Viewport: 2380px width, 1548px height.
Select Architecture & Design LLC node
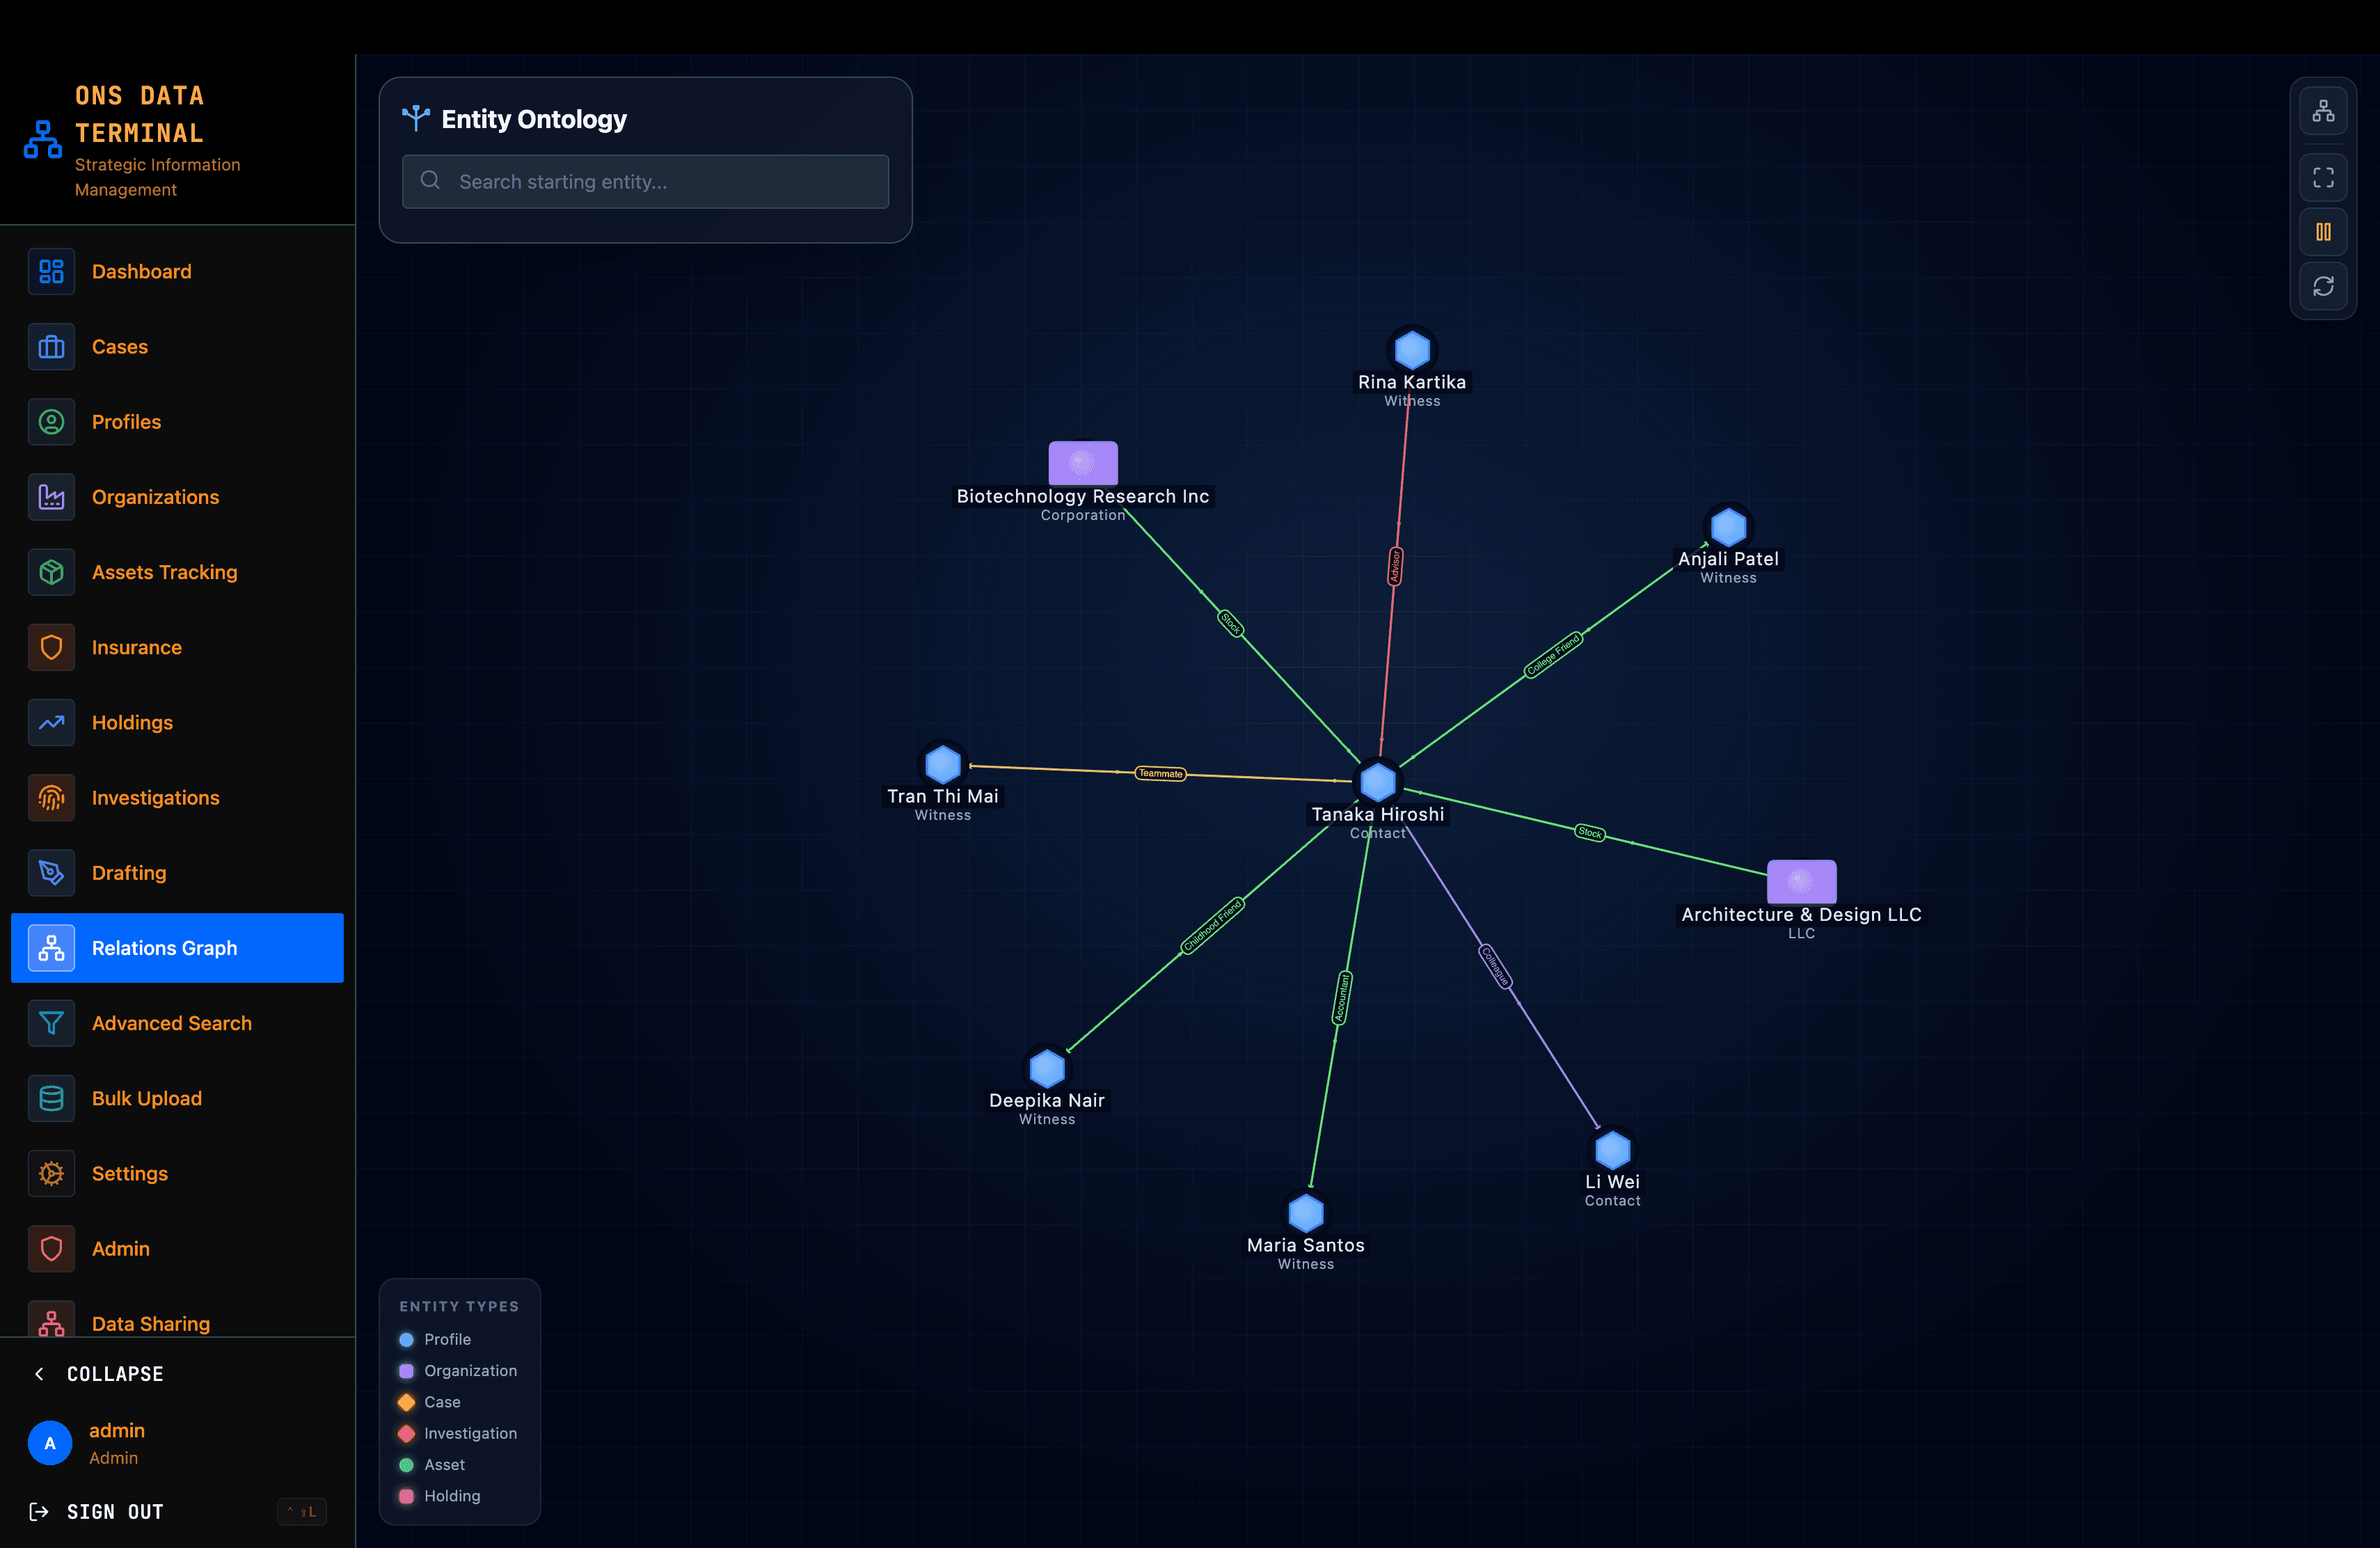pos(1801,881)
